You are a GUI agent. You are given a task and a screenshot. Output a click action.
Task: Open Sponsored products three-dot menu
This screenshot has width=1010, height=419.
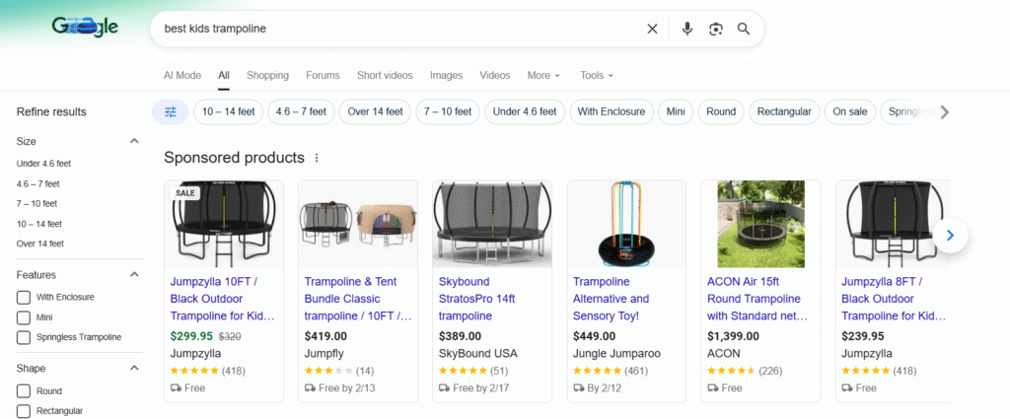(317, 158)
